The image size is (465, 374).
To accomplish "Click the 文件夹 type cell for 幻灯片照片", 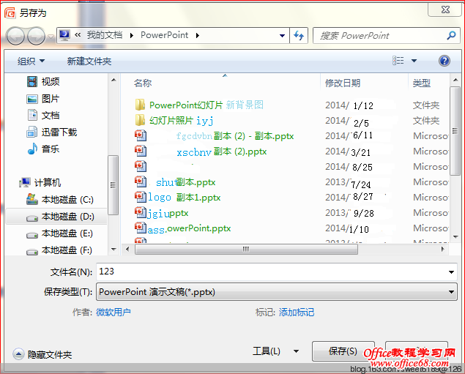I will click(x=426, y=120).
